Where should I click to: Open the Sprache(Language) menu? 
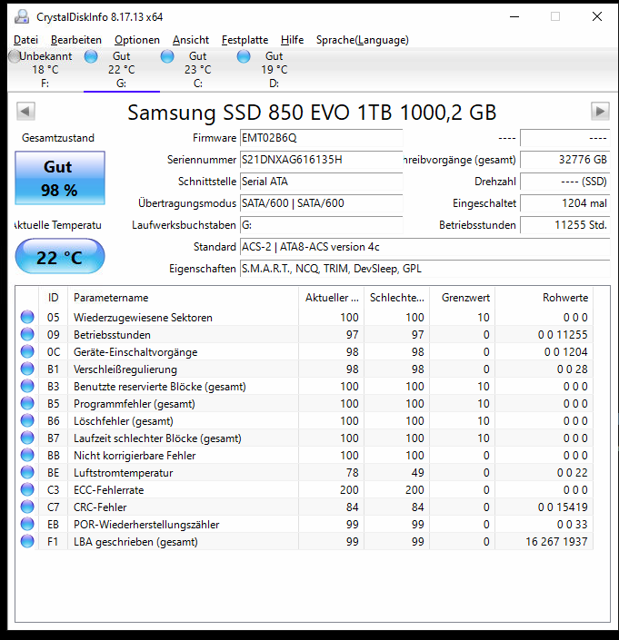point(363,40)
